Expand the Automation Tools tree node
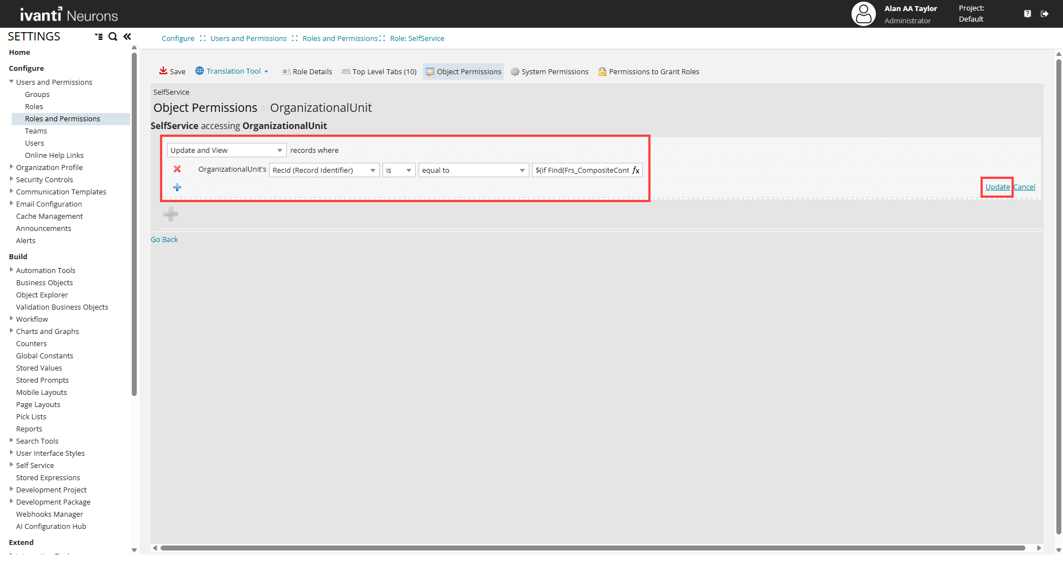Image resolution: width=1063 pixels, height=571 pixels. (12, 270)
